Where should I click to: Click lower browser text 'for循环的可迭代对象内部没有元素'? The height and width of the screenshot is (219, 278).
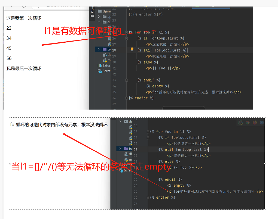click(x=44, y=125)
